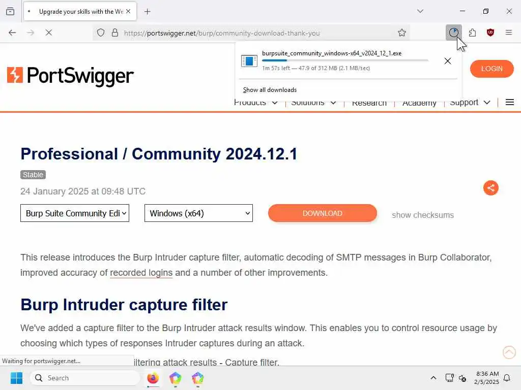521x390 pixels.
Task: Open the clock showing 8:36 AM
Action: pos(487,378)
